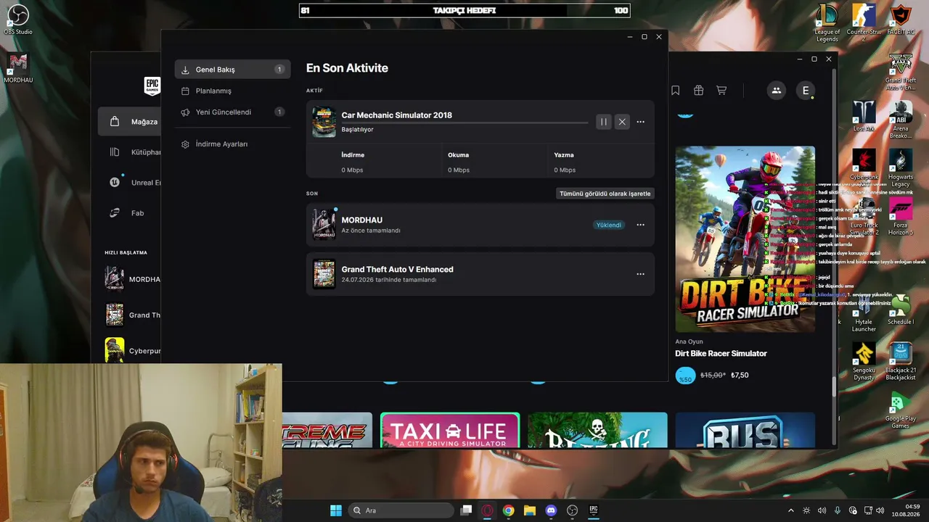The height and width of the screenshot is (522, 929).
Task: Open the shopping cart in launcher
Action: coord(721,91)
